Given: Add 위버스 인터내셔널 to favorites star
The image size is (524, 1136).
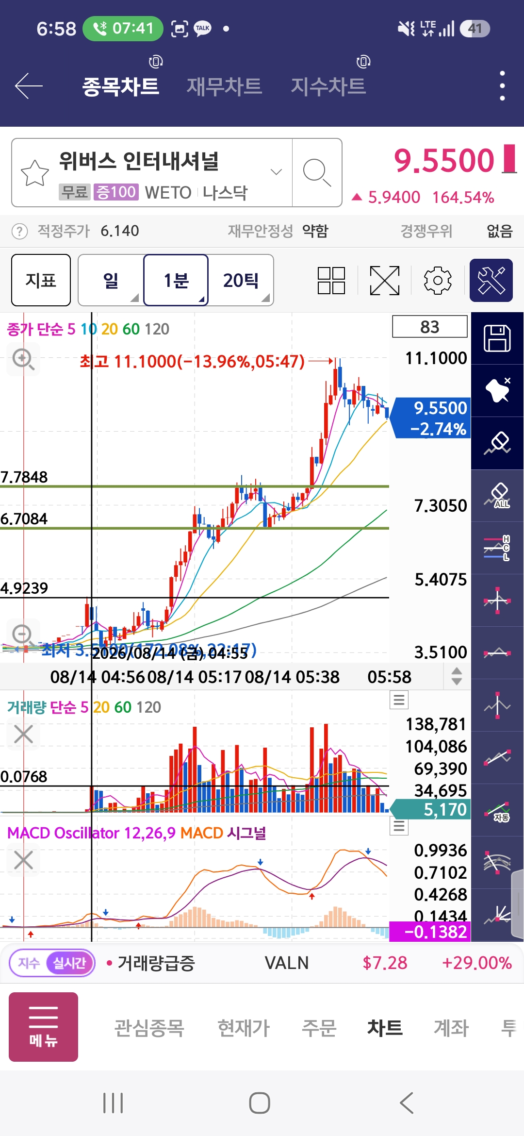Looking at the screenshot, I should point(35,172).
